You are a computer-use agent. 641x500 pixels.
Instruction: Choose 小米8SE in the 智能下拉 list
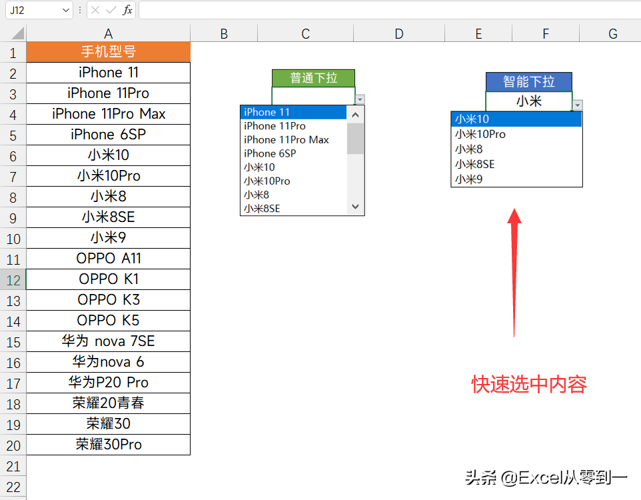516,164
